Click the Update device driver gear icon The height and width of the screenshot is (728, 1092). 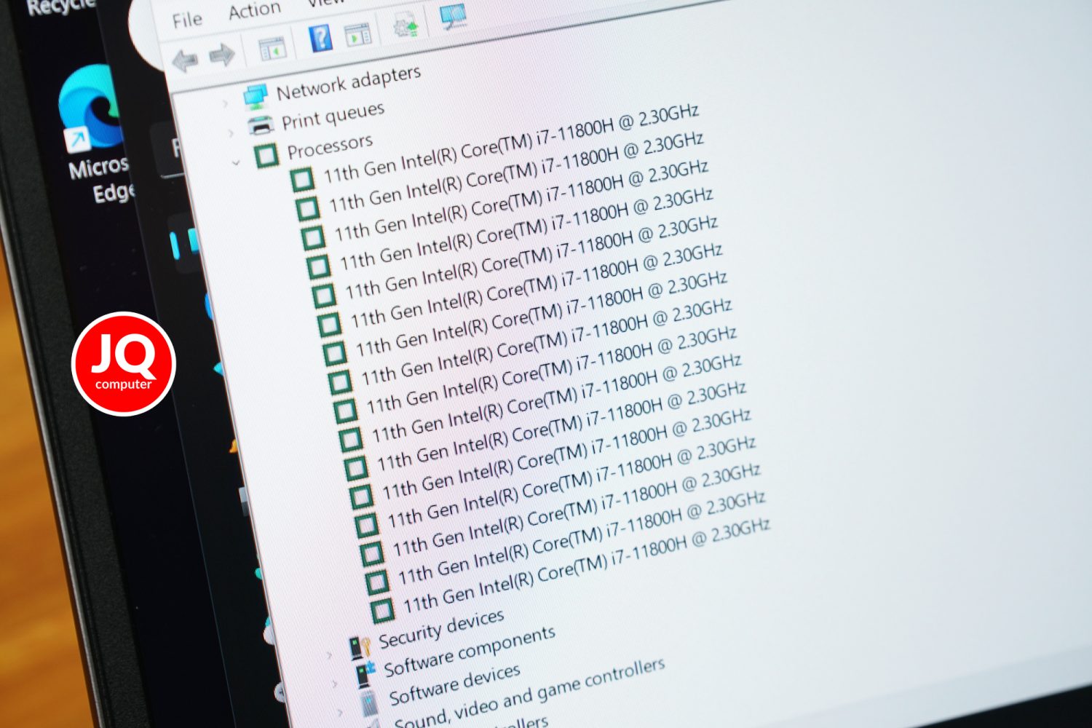[405, 28]
